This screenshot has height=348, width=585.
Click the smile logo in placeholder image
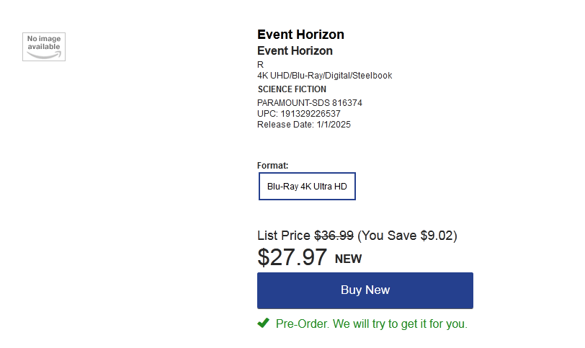(x=44, y=55)
